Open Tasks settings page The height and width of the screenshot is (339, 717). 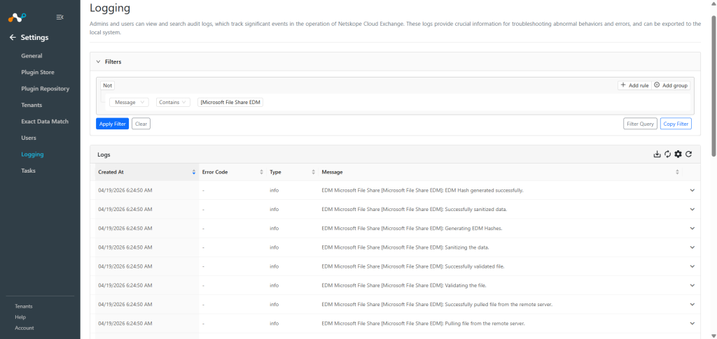tap(28, 171)
